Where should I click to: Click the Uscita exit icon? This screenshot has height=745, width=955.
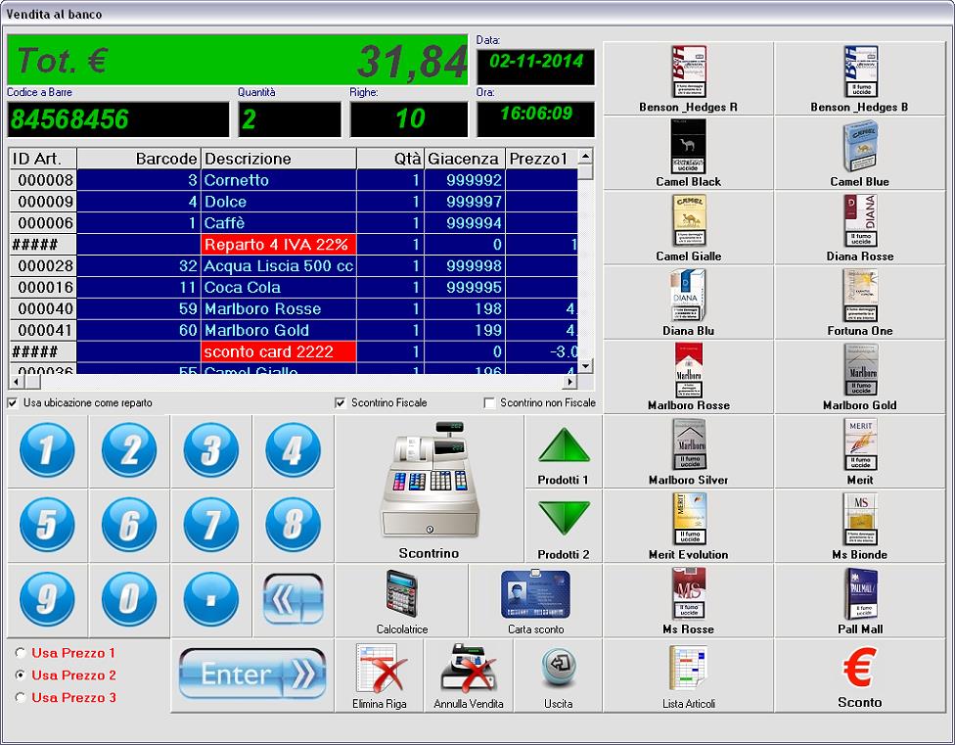point(558,668)
